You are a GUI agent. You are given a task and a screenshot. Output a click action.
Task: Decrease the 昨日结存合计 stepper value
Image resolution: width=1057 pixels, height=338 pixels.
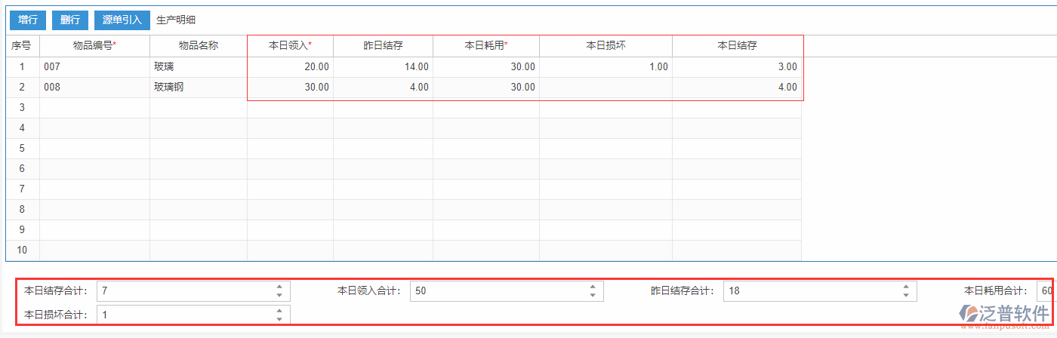tap(905, 296)
